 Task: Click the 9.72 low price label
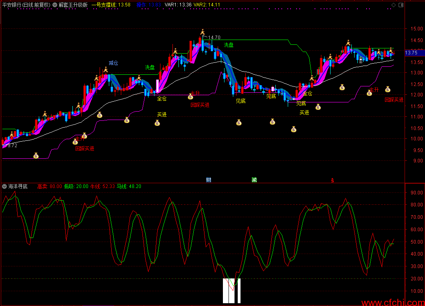(x=12, y=146)
